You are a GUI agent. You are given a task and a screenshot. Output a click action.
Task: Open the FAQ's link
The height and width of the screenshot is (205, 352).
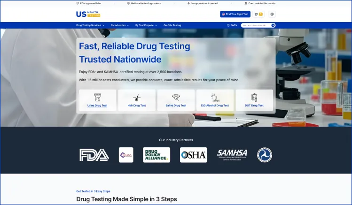(232, 25)
